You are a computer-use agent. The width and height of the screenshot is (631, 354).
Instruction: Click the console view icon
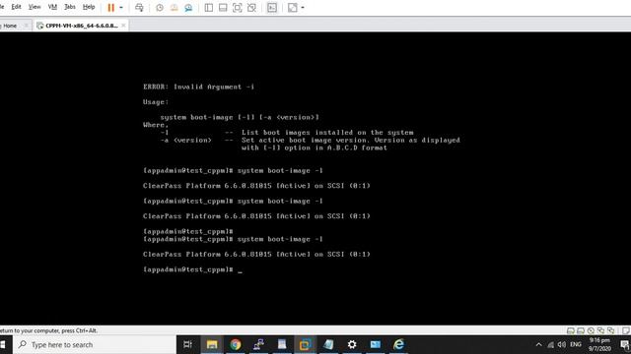(272, 8)
